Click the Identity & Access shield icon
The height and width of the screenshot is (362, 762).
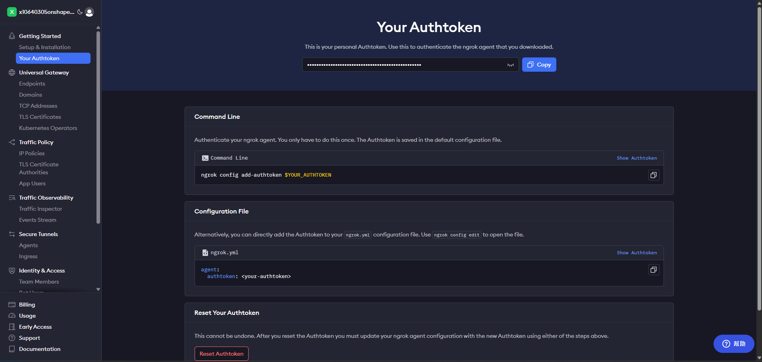tap(12, 271)
